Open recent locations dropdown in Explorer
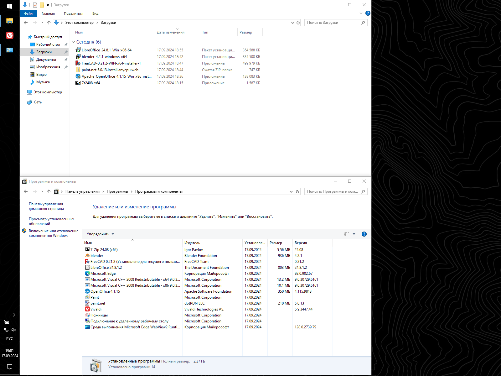 tap(42, 23)
